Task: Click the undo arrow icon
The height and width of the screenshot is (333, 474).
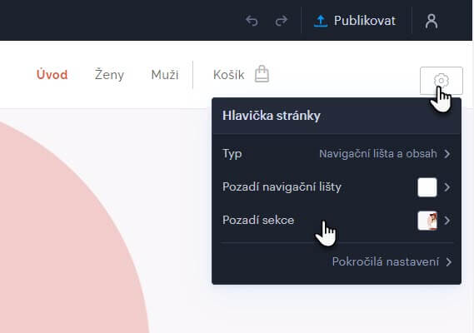Action: [x=252, y=21]
